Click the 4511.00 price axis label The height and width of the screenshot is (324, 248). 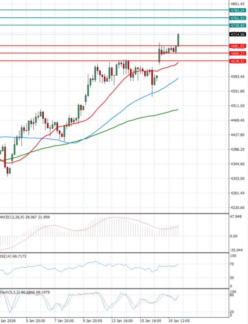click(x=238, y=106)
